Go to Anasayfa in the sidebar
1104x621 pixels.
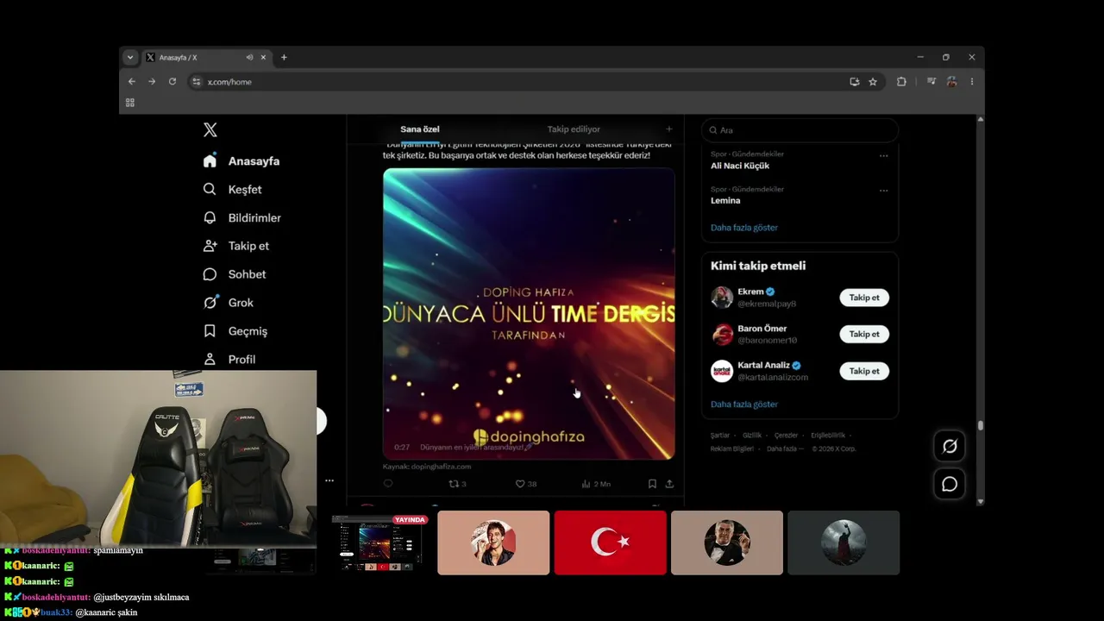click(x=241, y=161)
